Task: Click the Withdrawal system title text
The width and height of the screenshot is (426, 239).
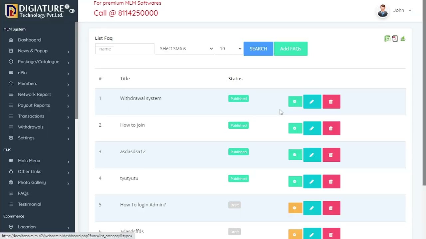Action: pos(141,98)
